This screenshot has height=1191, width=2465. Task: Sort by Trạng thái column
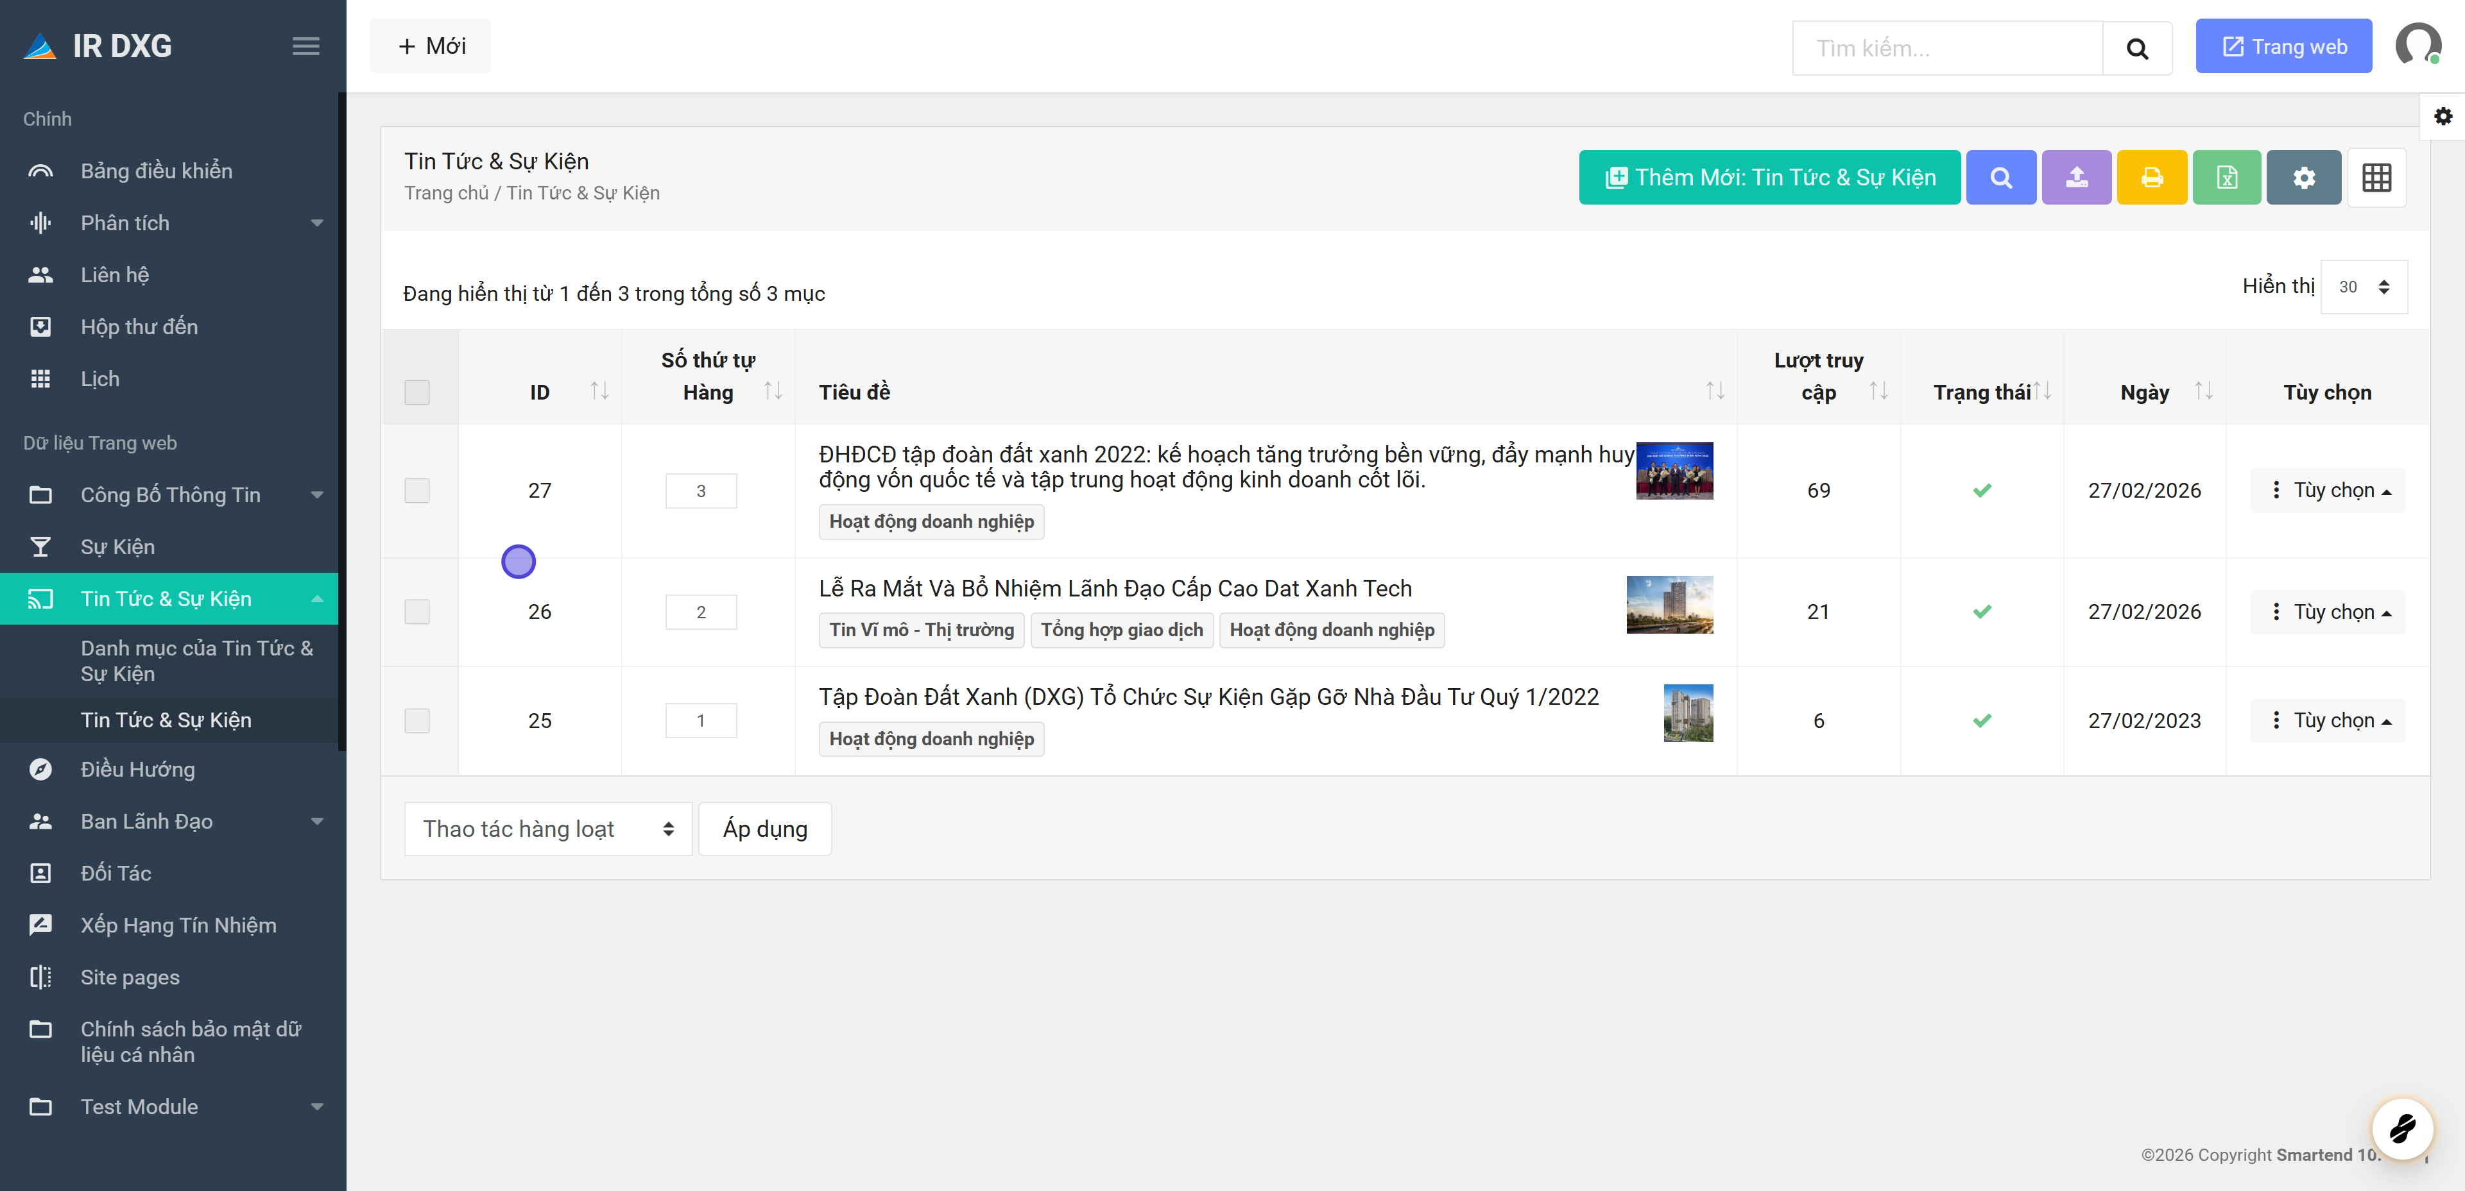pyautogui.click(x=2042, y=391)
